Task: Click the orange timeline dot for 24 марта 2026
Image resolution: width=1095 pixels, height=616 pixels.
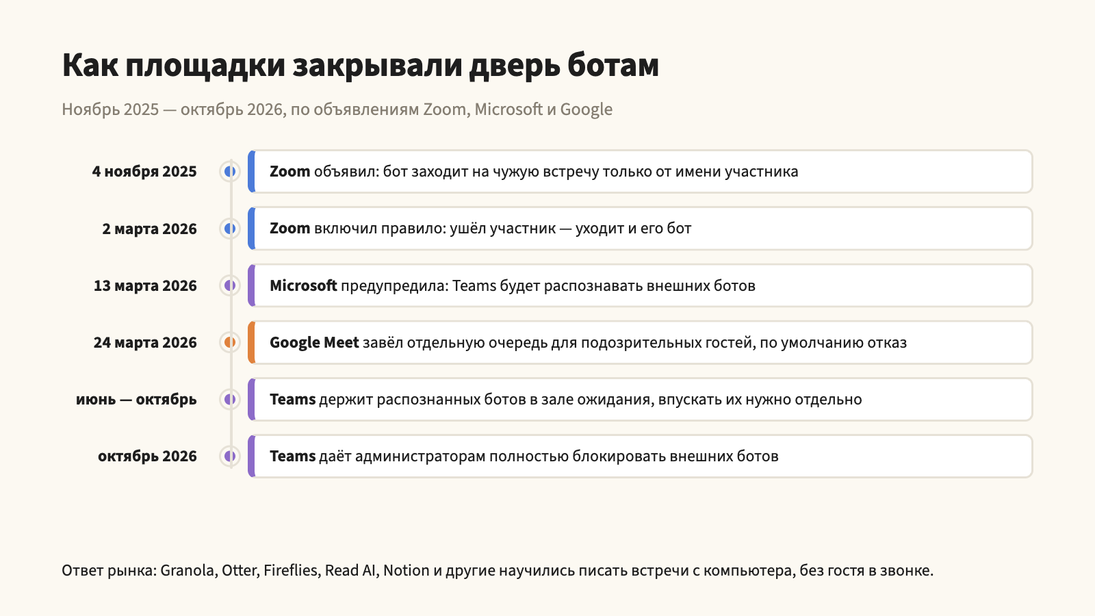Action: (x=231, y=342)
